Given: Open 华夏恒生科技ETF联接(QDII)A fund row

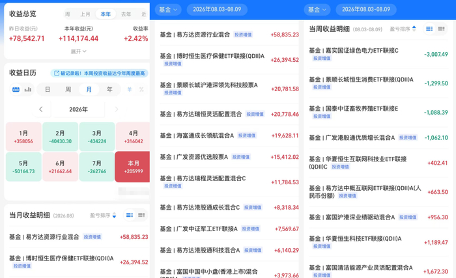Looking at the screenshot, I should (x=378, y=242).
